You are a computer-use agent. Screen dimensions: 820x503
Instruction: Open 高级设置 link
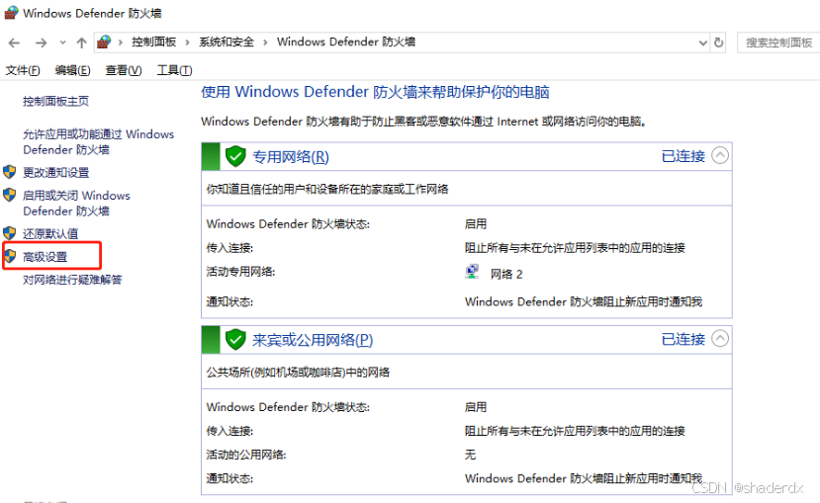45,257
